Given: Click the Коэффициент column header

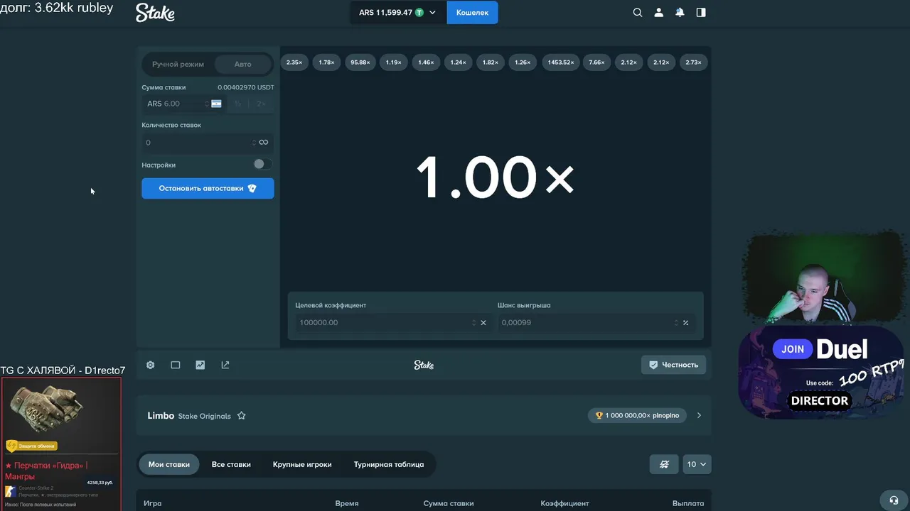Looking at the screenshot, I should [x=564, y=503].
